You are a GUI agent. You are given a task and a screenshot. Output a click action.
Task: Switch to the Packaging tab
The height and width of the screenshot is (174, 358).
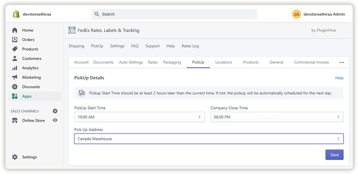coord(172,62)
